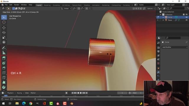Click the outliner search field

pos(177,9)
